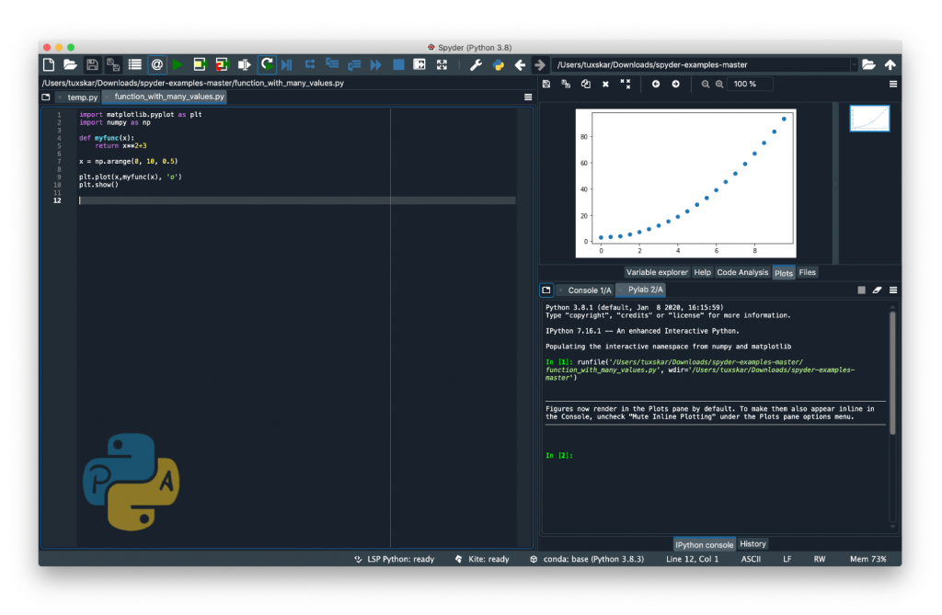Viewport: 942px width, 615px height.
Task: Run cell and advance icon
Action: tap(222, 64)
